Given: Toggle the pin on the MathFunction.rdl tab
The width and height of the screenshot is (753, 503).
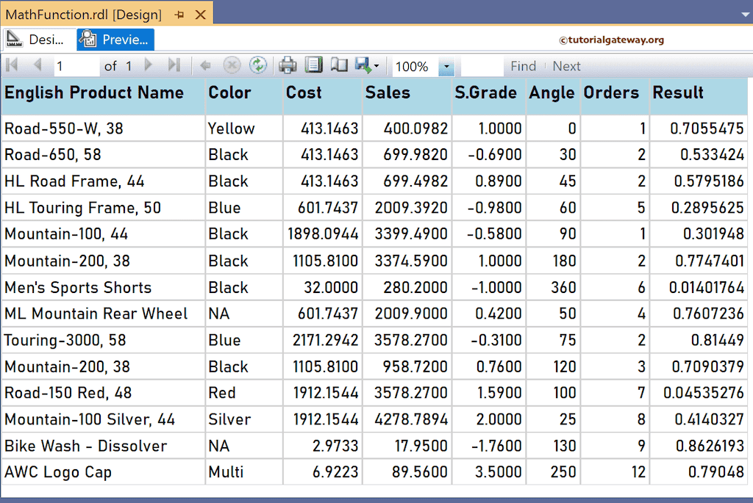Looking at the screenshot, I should pos(177,13).
